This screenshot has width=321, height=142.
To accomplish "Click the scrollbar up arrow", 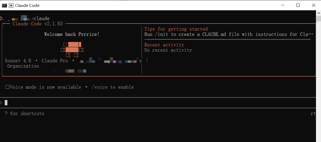I will (318, 13).
